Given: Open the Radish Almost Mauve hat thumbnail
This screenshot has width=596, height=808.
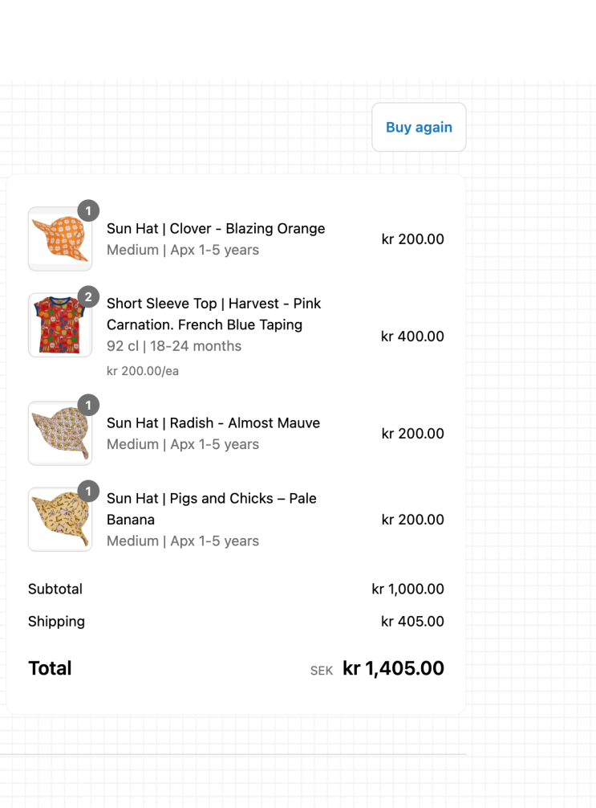Looking at the screenshot, I should [x=59, y=434].
